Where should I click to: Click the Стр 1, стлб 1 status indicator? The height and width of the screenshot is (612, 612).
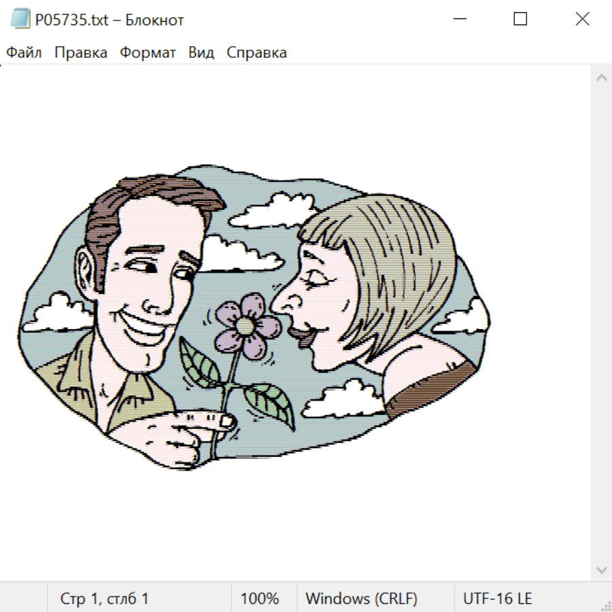104,599
